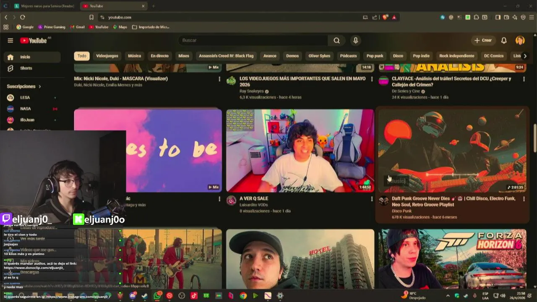Go back to previous page

pos(6,17)
